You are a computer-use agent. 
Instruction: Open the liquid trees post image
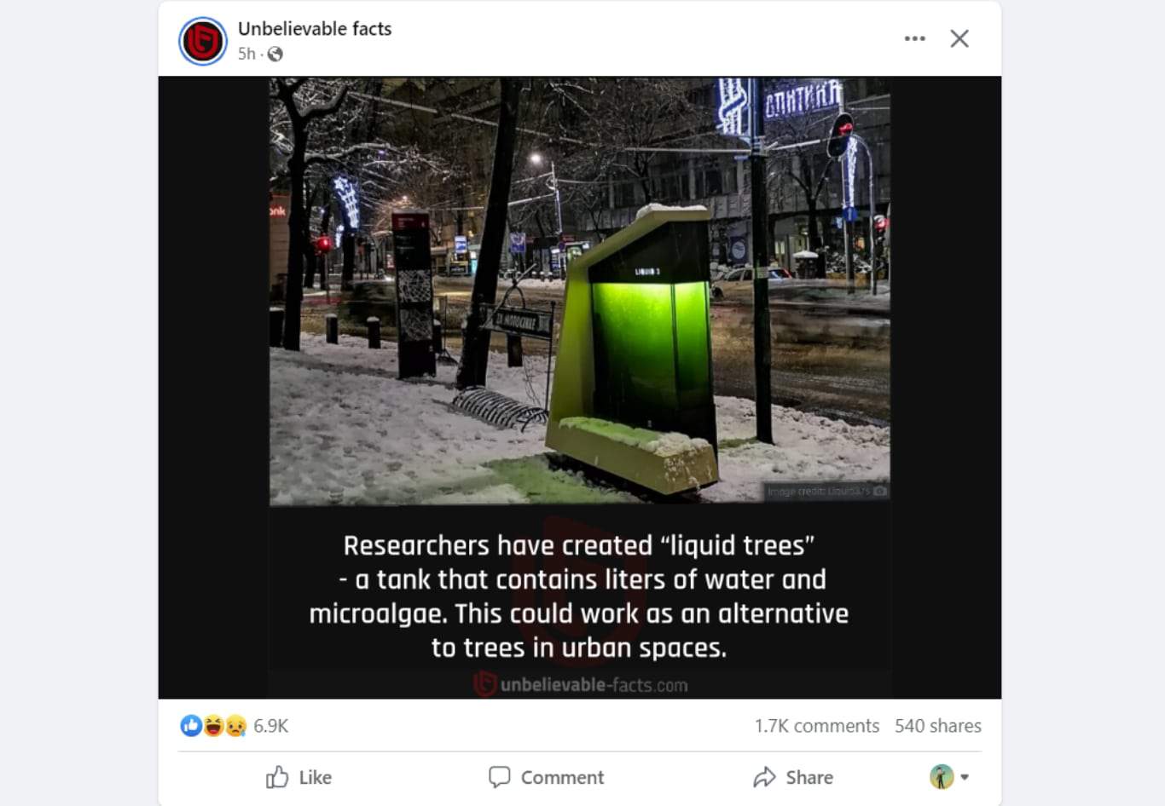(x=580, y=388)
